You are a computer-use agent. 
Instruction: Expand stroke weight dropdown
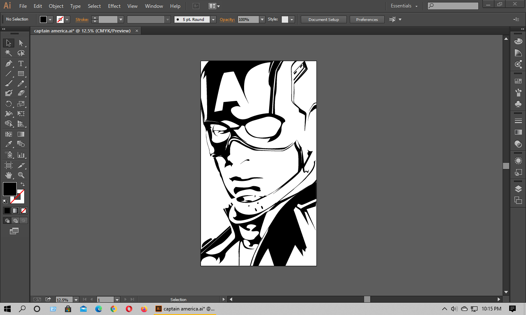121,19
